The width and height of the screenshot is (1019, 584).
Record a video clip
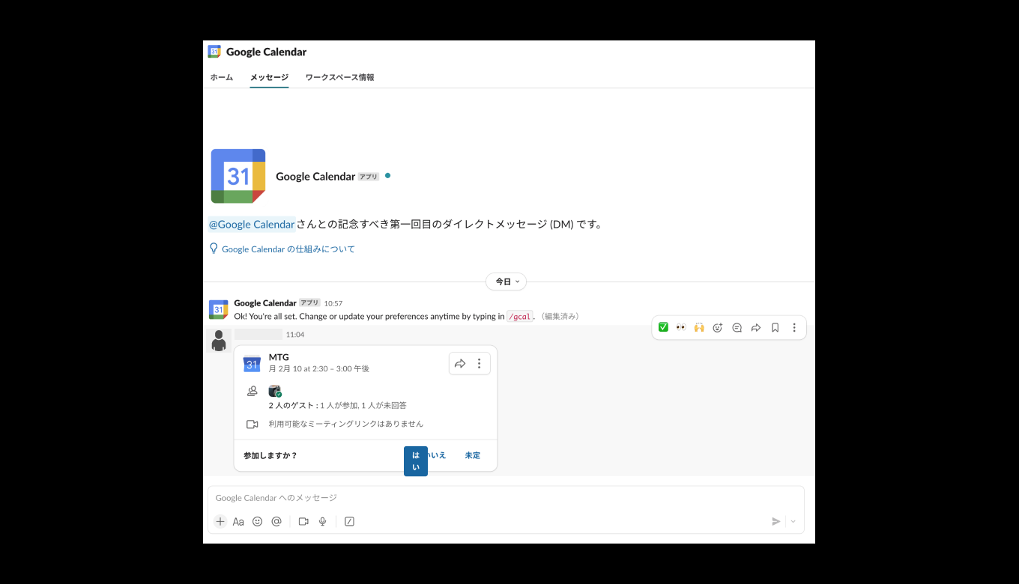pos(303,522)
